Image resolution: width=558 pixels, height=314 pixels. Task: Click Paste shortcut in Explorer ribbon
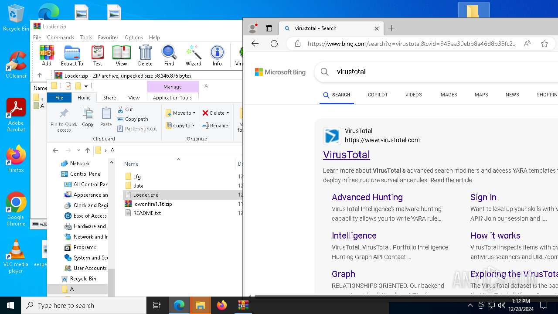pos(137,129)
